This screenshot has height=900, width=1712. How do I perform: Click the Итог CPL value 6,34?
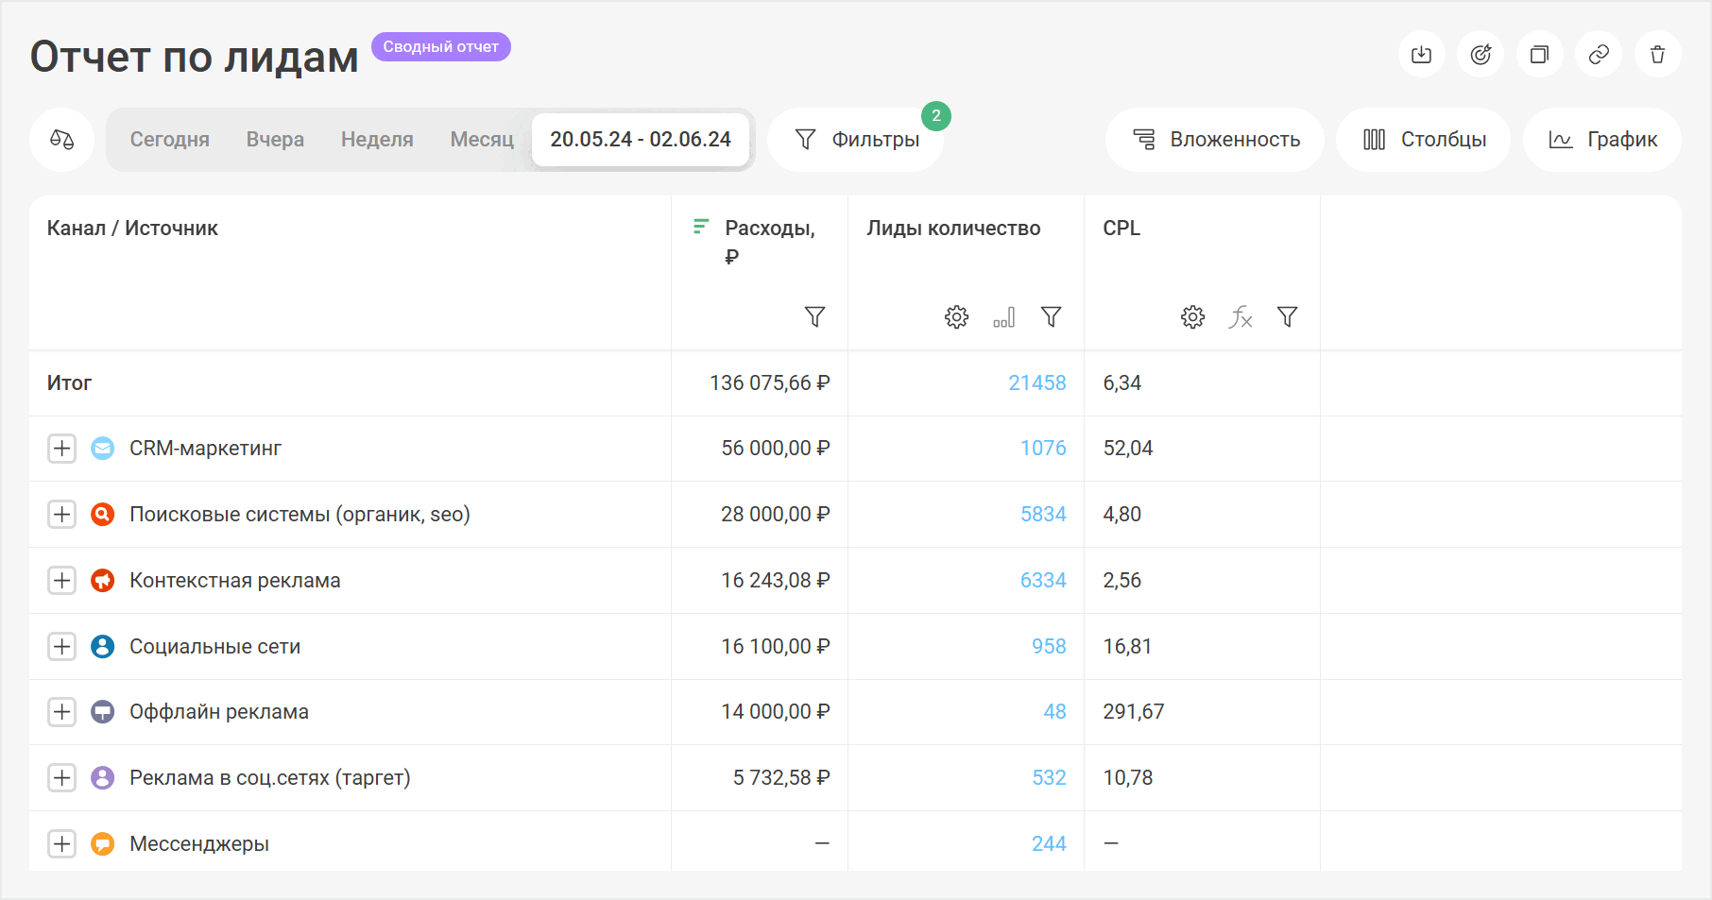point(1121,383)
